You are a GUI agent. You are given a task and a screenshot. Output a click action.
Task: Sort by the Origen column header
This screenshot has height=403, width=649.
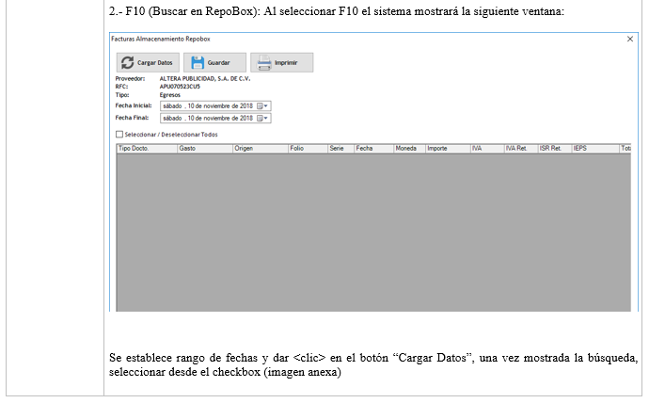tap(261, 148)
